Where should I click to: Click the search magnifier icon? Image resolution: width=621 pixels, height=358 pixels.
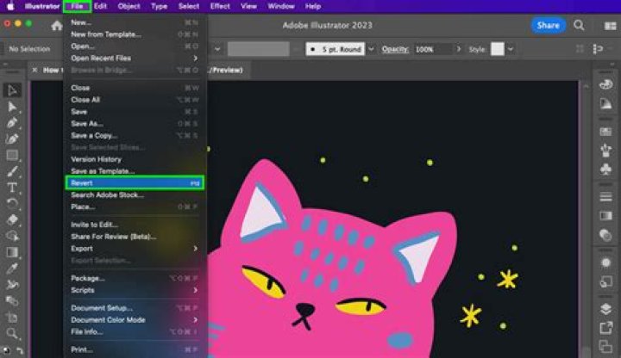(579, 25)
